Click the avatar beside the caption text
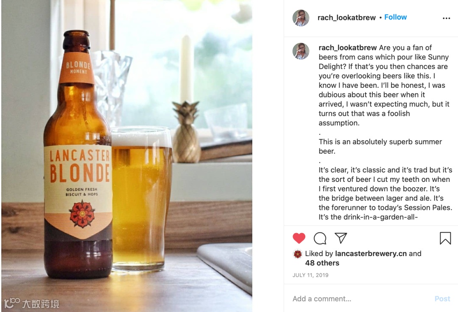This screenshot has width=458, height=312. 301,51
